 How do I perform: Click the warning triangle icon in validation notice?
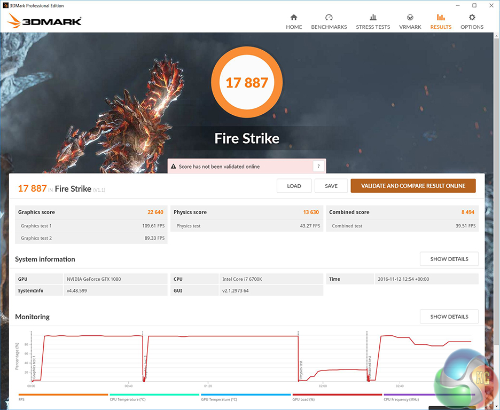pyautogui.click(x=174, y=166)
